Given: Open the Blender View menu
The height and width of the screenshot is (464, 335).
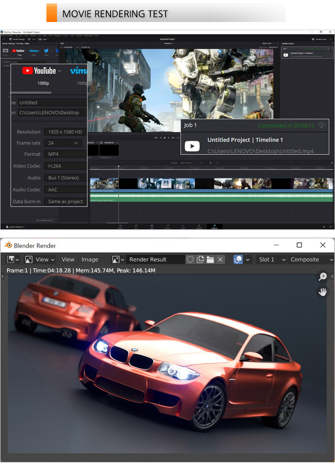Looking at the screenshot, I should point(67,260).
